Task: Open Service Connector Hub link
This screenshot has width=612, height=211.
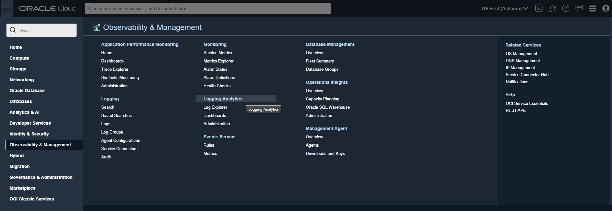Action: pos(527,75)
